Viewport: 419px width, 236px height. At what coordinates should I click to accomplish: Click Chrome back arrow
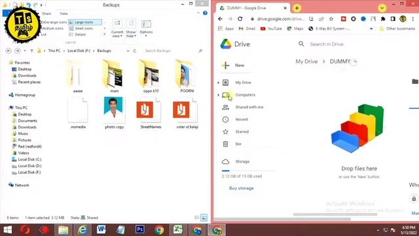coord(220,19)
